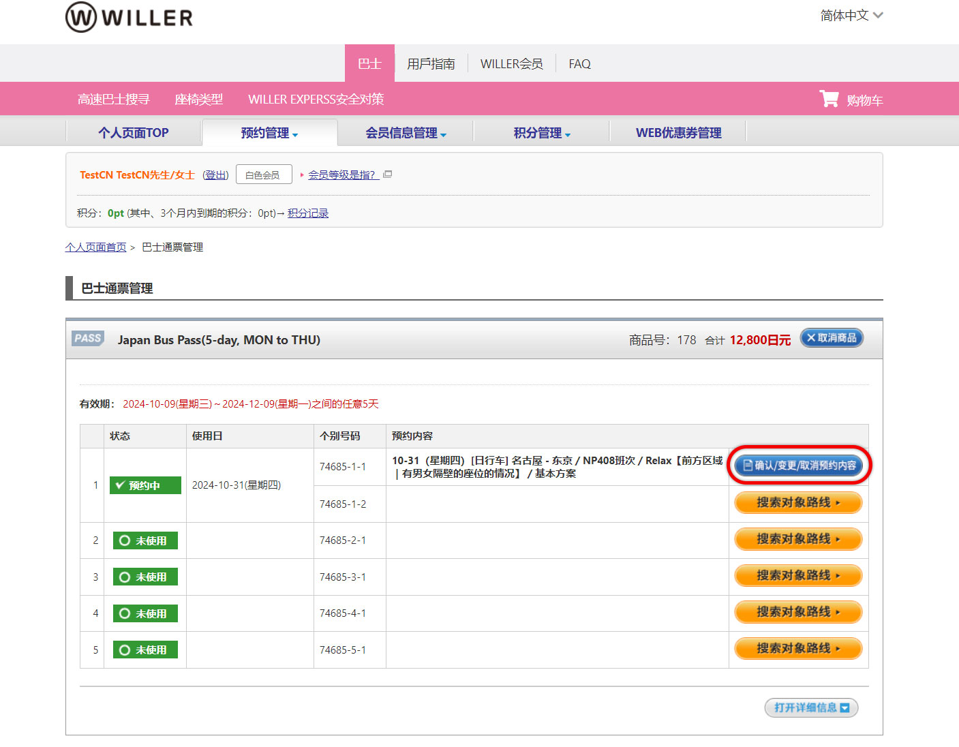Click the 使用日 column header

(x=207, y=436)
